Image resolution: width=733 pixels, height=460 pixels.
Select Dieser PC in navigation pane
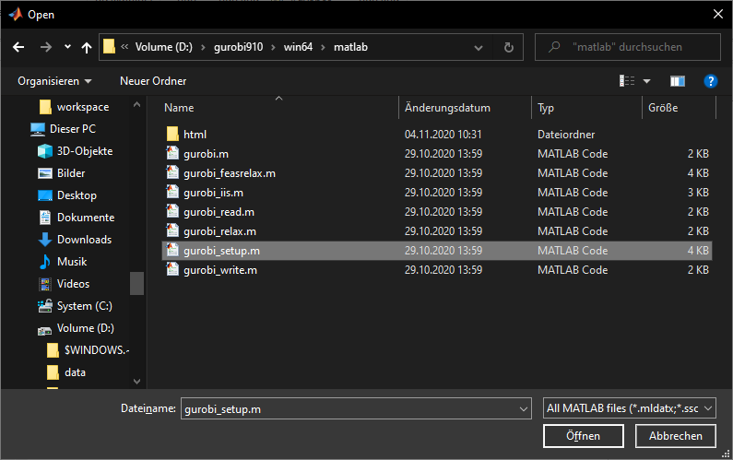pyautogui.click(x=73, y=129)
